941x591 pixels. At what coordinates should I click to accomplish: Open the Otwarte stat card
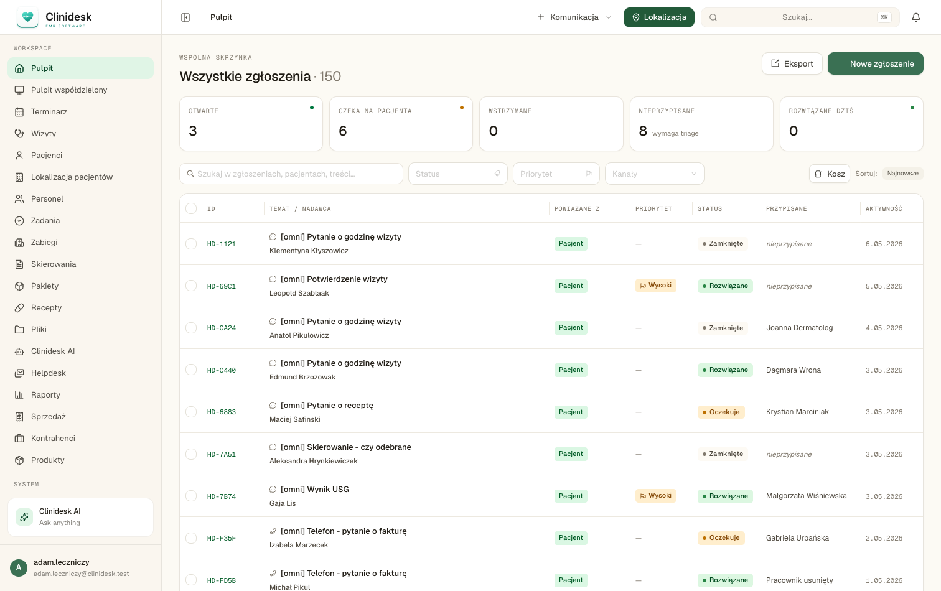click(x=251, y=124)
